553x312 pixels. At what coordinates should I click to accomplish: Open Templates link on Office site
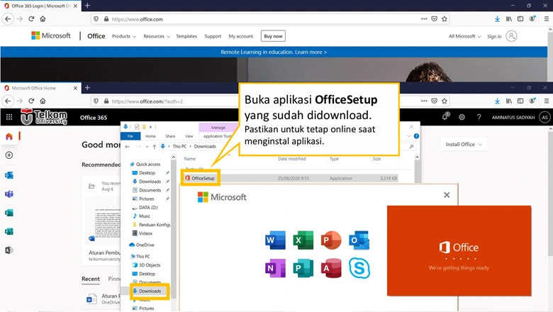[186, 36]
